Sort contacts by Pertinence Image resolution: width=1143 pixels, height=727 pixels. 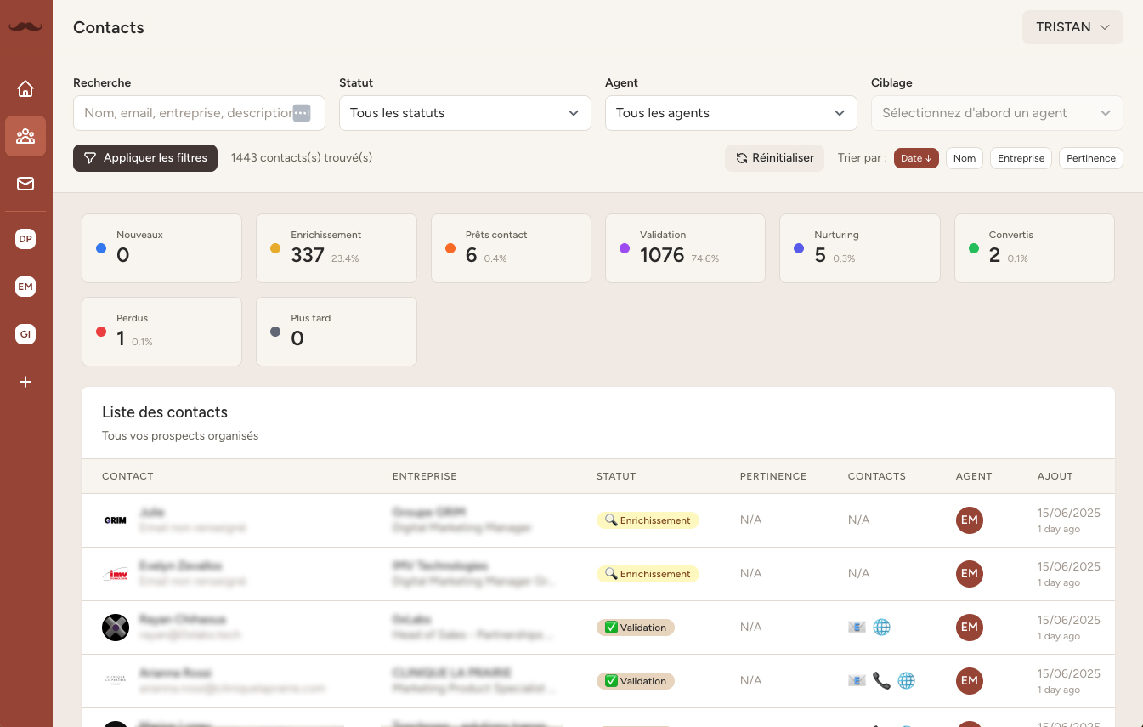point(1090,158)
